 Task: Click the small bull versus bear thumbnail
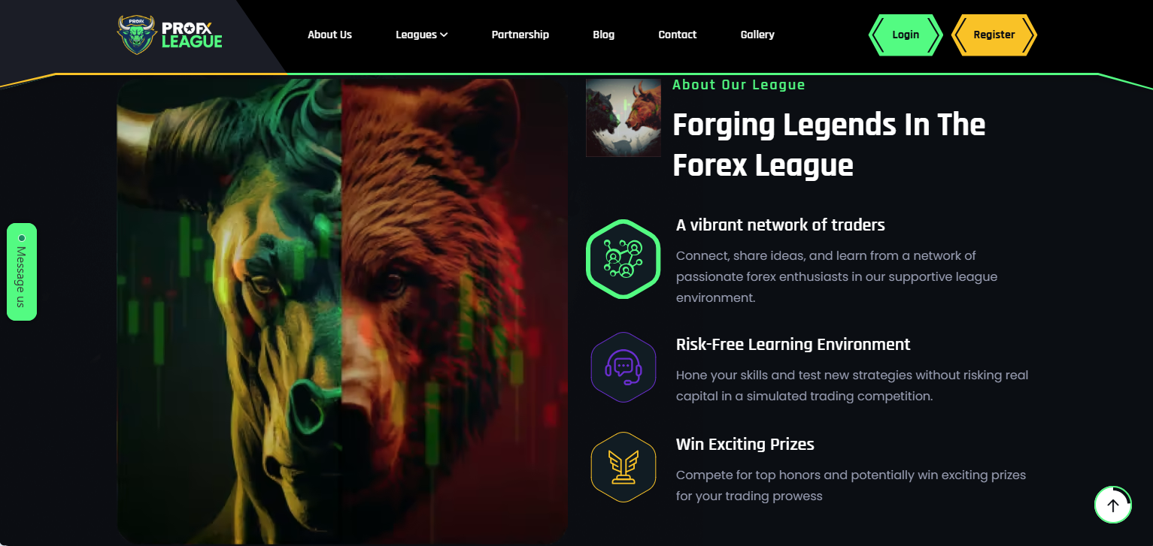623,118
